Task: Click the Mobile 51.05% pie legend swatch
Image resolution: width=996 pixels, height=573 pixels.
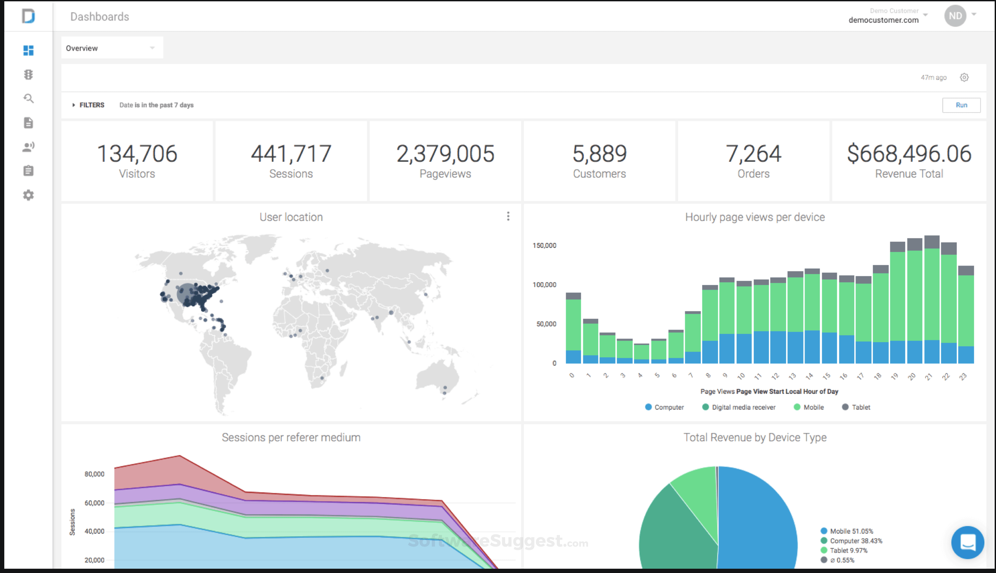Action: [824, 531]
